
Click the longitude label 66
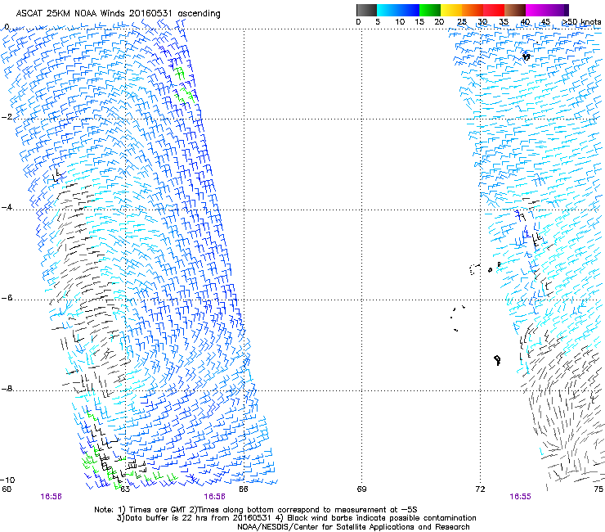coord(243,489)
